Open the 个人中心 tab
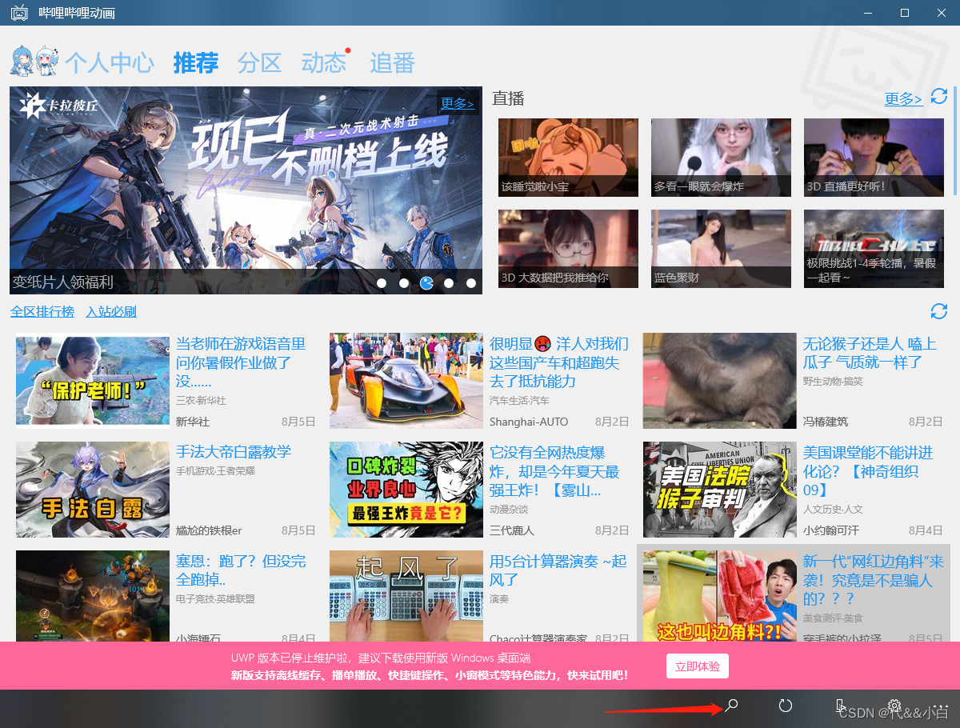The width and height of the screenshot is (960, 728). [x=110, y=62]
